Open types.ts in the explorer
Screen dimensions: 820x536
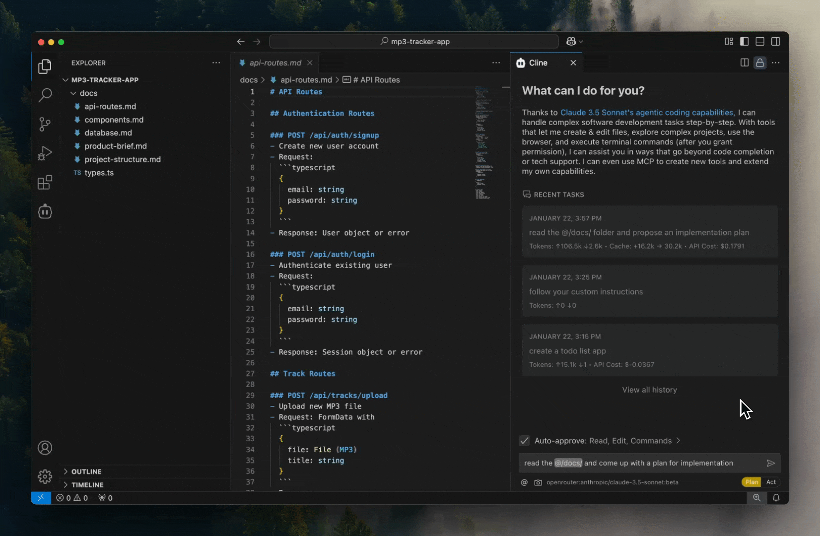coord(99,173)
